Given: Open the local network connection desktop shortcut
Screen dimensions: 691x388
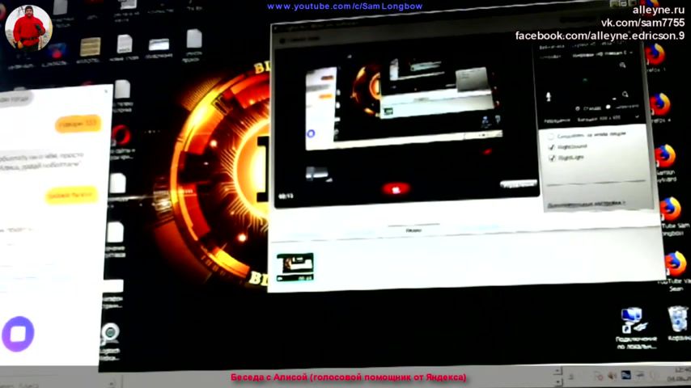Looking at the screenshot, I should coord(631,321).
